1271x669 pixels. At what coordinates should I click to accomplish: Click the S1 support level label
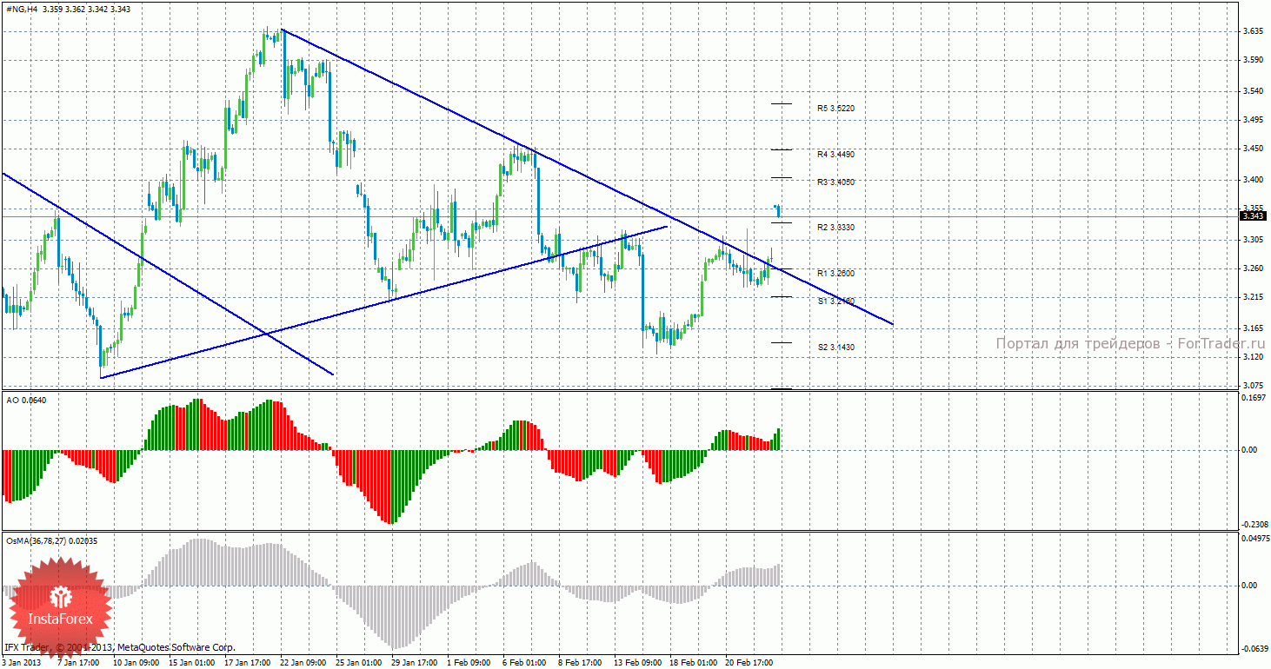point(835,301)
